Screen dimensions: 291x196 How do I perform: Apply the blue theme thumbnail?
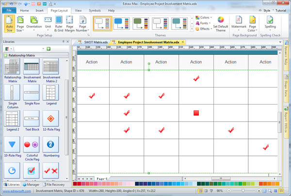tap(122, 24)
